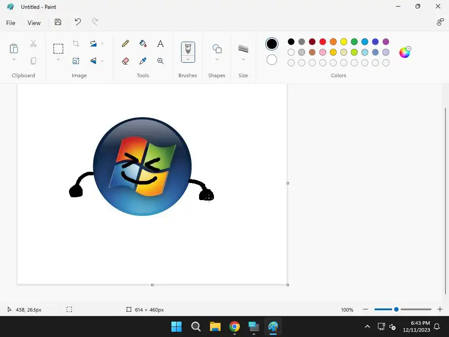Image resolution: width=449 pixels, height=337 pixels.
Task: Pick the black color swatch
Action: (291, 42)
